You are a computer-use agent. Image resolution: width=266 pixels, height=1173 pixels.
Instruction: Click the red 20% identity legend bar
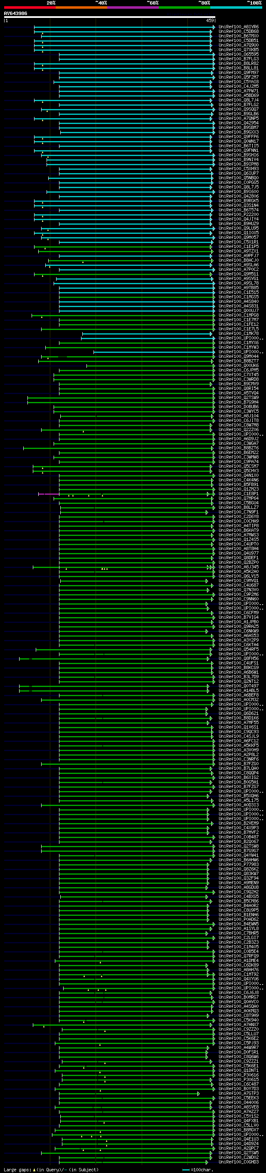(x=30, y=7)
